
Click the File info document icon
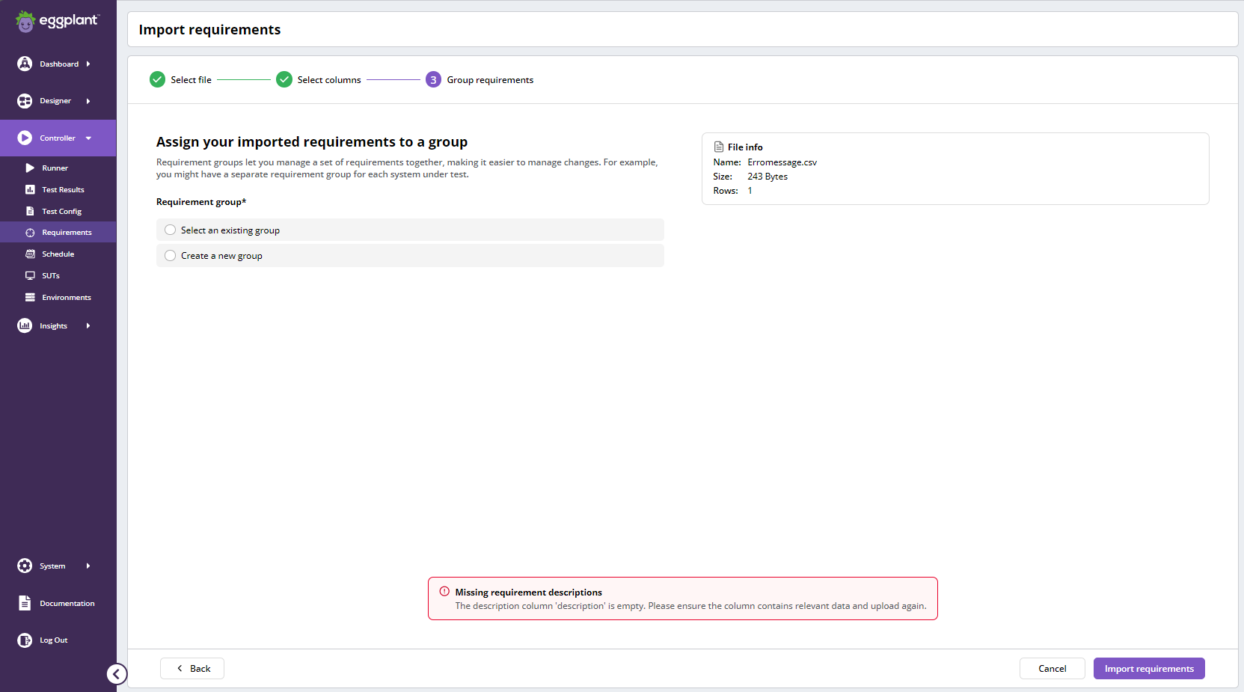pos(719,147)
